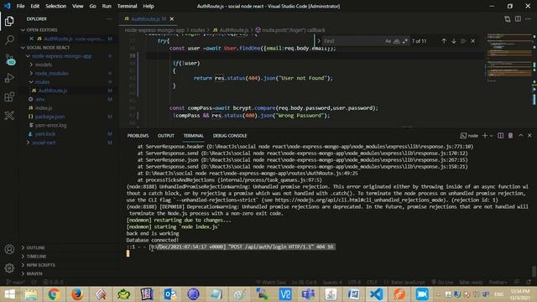
Task: Open the crossed-tools icon in activity bar
Action: [9, 116]
